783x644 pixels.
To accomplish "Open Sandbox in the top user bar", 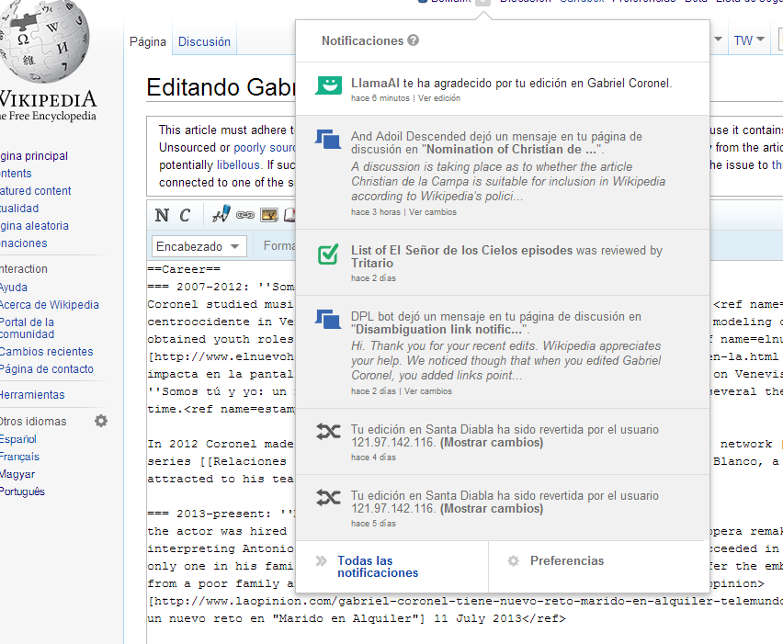I will (583, 1).
